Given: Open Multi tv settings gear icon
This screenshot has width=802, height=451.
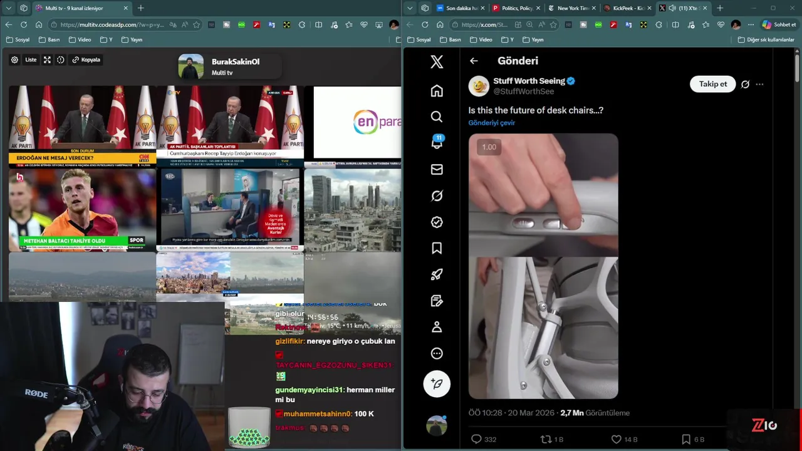Looking at the screenshot, I should 14,60.
